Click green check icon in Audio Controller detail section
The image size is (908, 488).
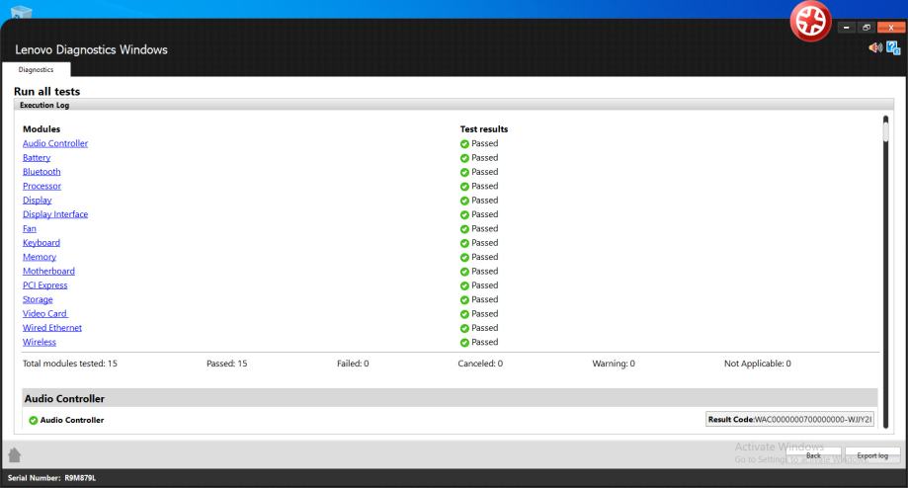[x=33, y=420]
